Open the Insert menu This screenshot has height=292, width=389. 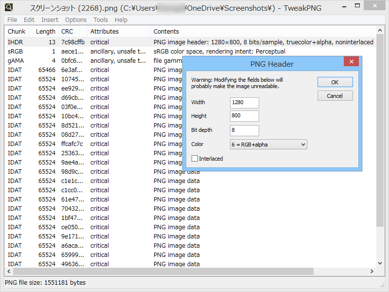pyautogui.click(x=50, y=19)
